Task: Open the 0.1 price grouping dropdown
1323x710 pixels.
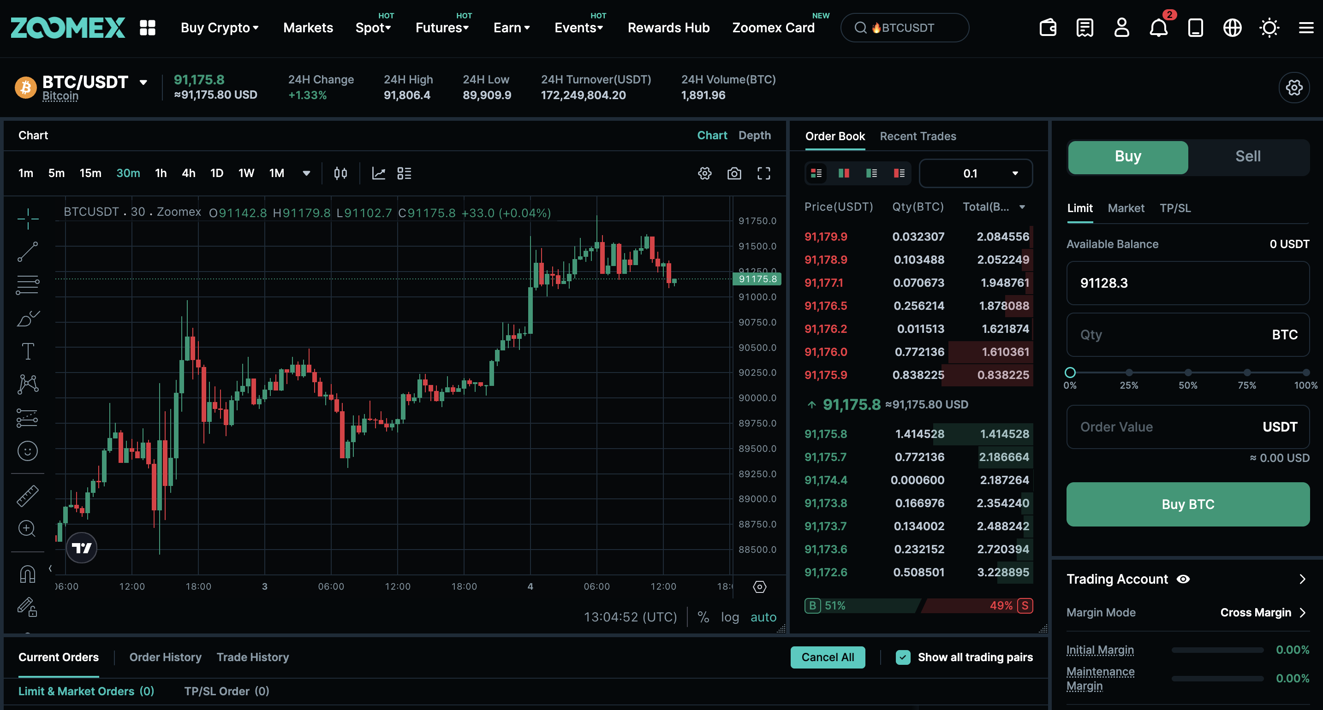Action: coord(975,173)
